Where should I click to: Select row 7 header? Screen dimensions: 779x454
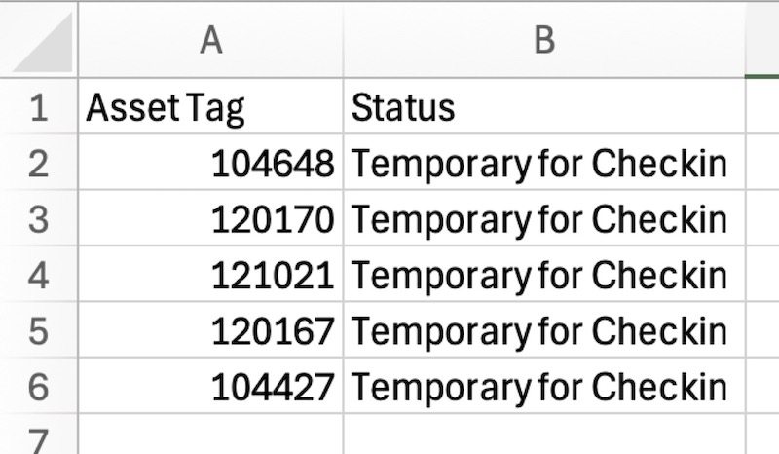tap(39, 436)
